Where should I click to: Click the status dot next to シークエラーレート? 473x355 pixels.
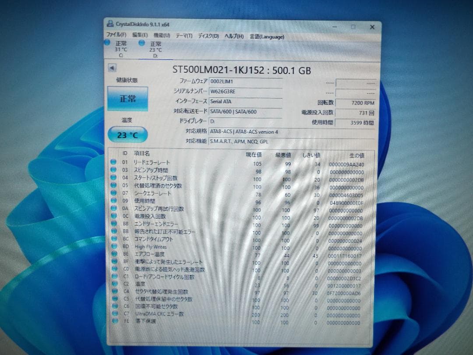coord(115,194)
